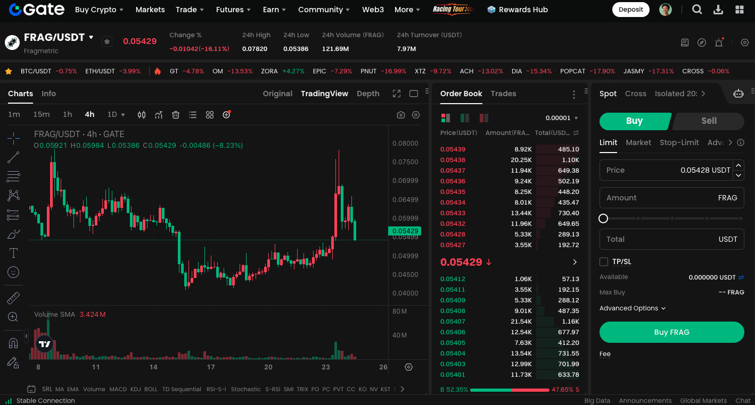755x405 pixels.
Task: Click the Buy FRAG button
Action: pyautogui.click(x=671, y=332)
